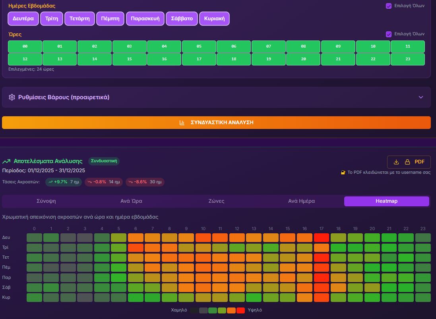This screenshot has height=319, width=436.
Task: Click heatmap cell Κυρ at hour 13
Action: [x=254, y=298]
